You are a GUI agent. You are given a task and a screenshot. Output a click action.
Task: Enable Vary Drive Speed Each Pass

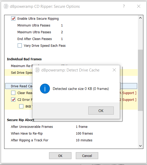(x=20, y=45)
